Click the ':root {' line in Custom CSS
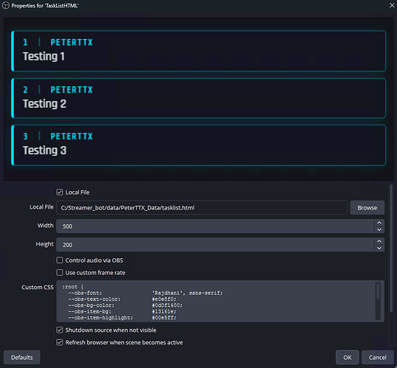The width and height of the screenshot is (397, 368). click(x=73, y=287)
